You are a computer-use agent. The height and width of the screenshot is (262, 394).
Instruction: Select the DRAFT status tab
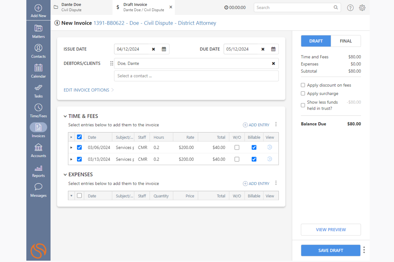point(316,41)
